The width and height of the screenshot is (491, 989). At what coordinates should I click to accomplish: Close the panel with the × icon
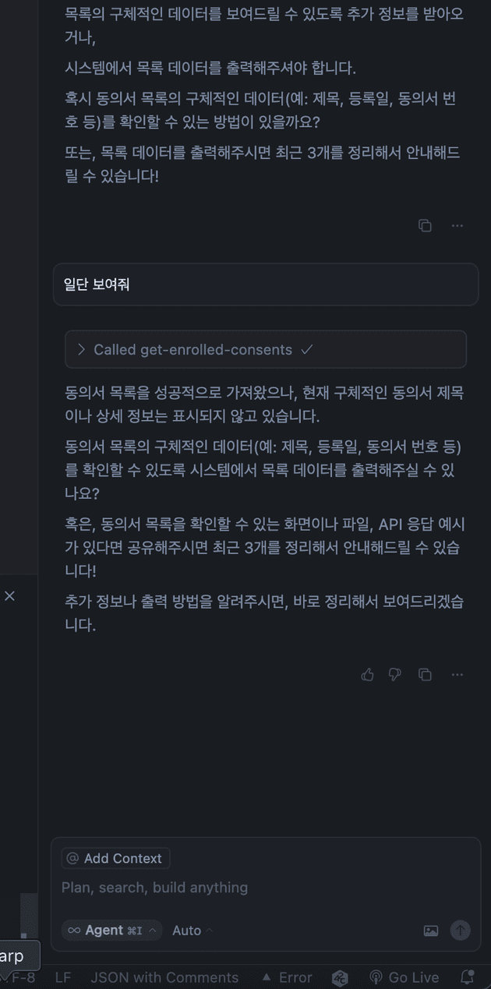(x=10, y=595)
